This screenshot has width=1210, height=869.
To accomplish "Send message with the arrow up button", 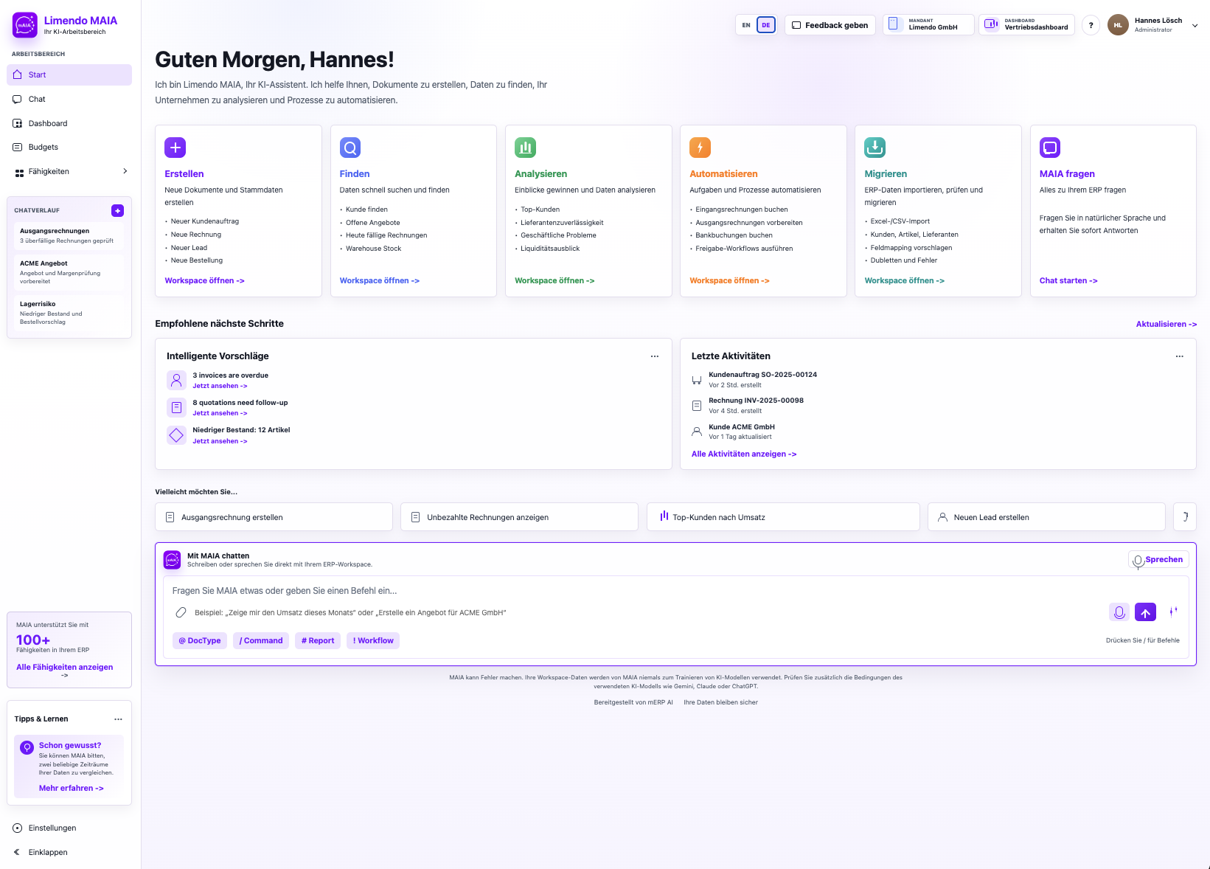I will coord(1146,612).
